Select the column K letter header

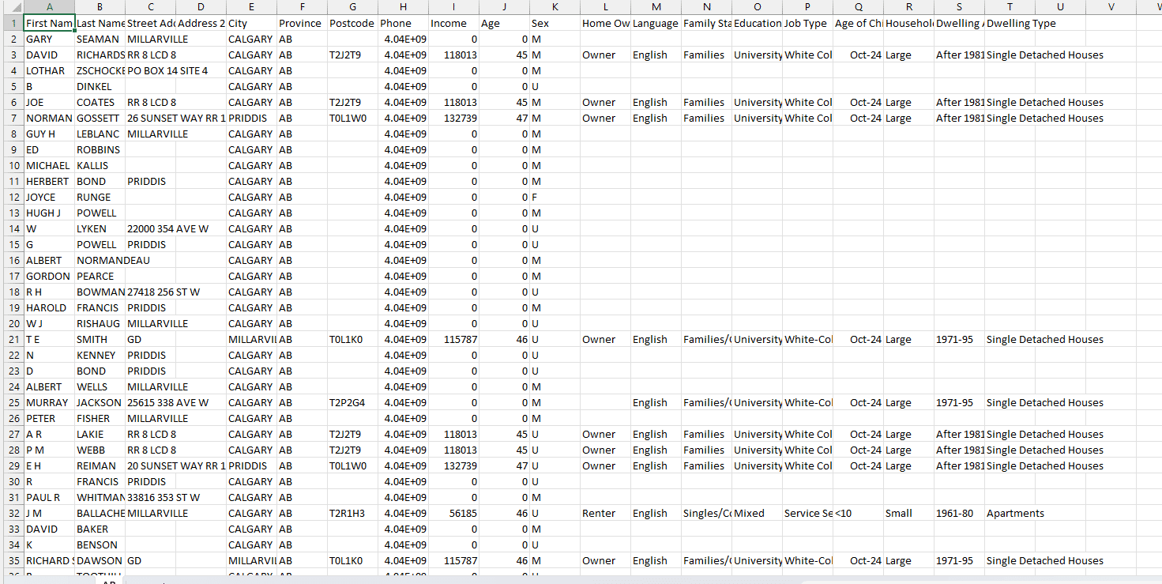click(x=555, y=7)
